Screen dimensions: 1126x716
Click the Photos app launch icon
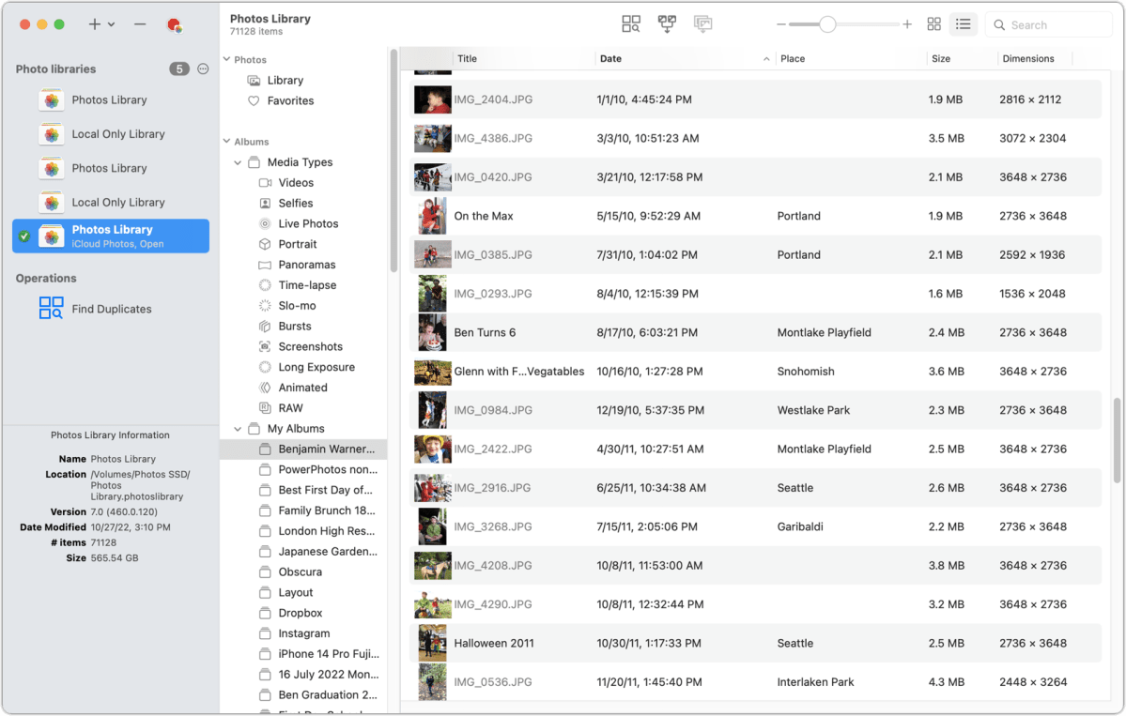pos(175,25)
